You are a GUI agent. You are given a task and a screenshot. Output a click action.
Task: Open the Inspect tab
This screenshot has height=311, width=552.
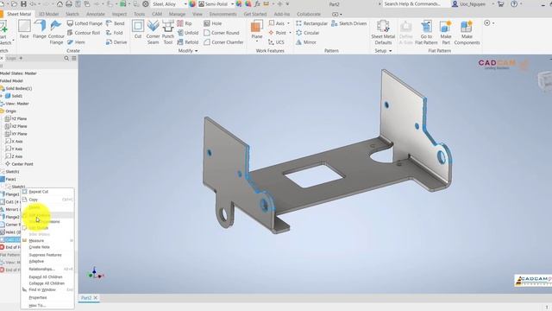tap(119, 14)
